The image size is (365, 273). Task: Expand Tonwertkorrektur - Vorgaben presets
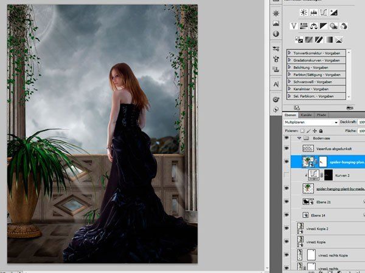coord(290,53)
